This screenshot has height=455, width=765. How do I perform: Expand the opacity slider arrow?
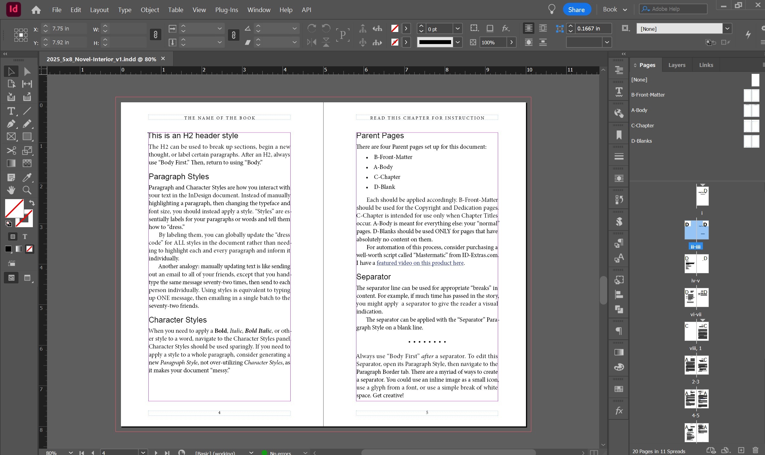coord(511,42)
